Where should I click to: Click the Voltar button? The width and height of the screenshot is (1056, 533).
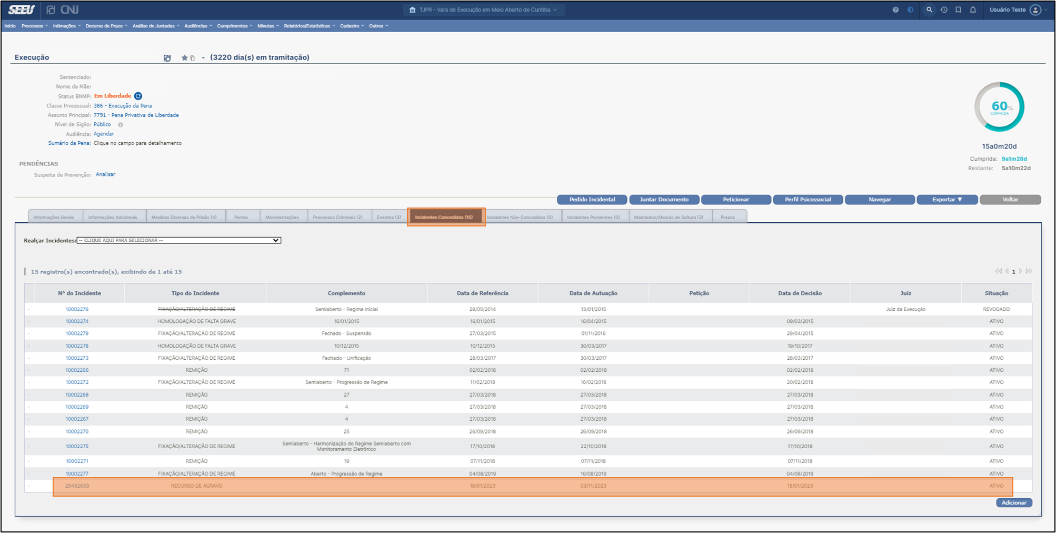coord(1010,200)
